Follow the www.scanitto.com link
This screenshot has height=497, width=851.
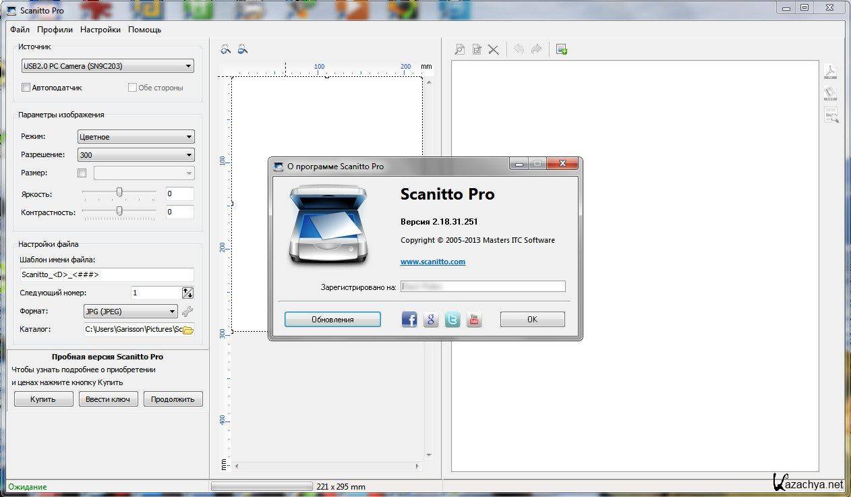432,262
